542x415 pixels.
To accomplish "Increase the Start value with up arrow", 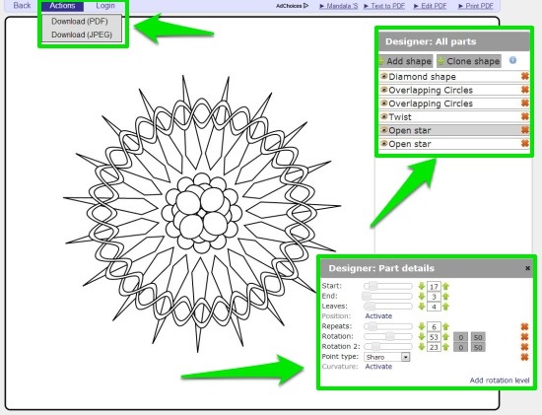I will (445, 286).
